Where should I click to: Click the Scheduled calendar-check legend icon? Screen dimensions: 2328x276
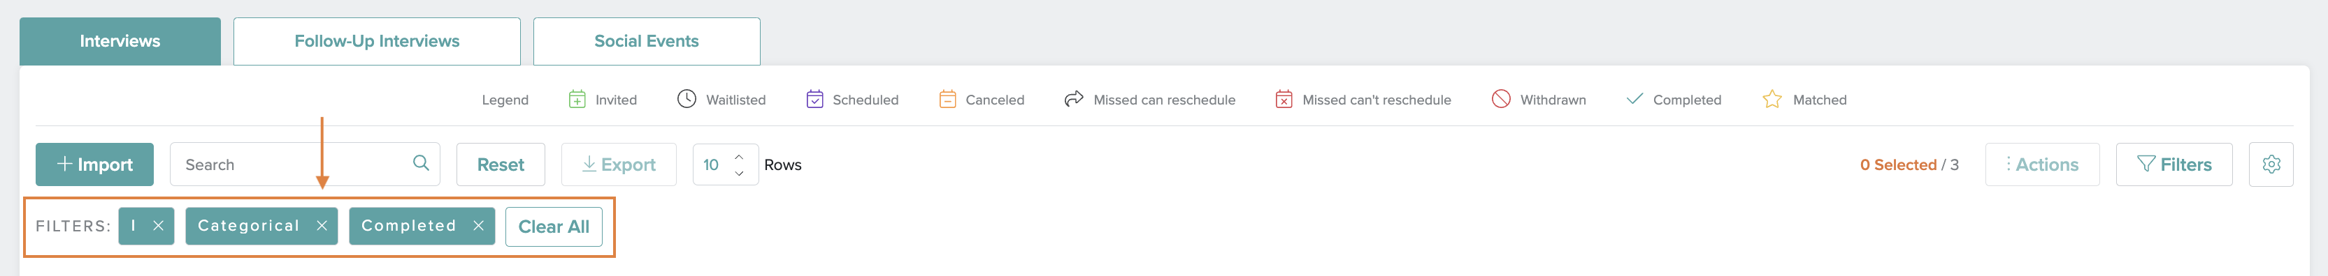[x=814, y=99]
